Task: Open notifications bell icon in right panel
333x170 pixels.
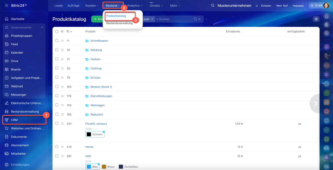Action: pos(326,16)
